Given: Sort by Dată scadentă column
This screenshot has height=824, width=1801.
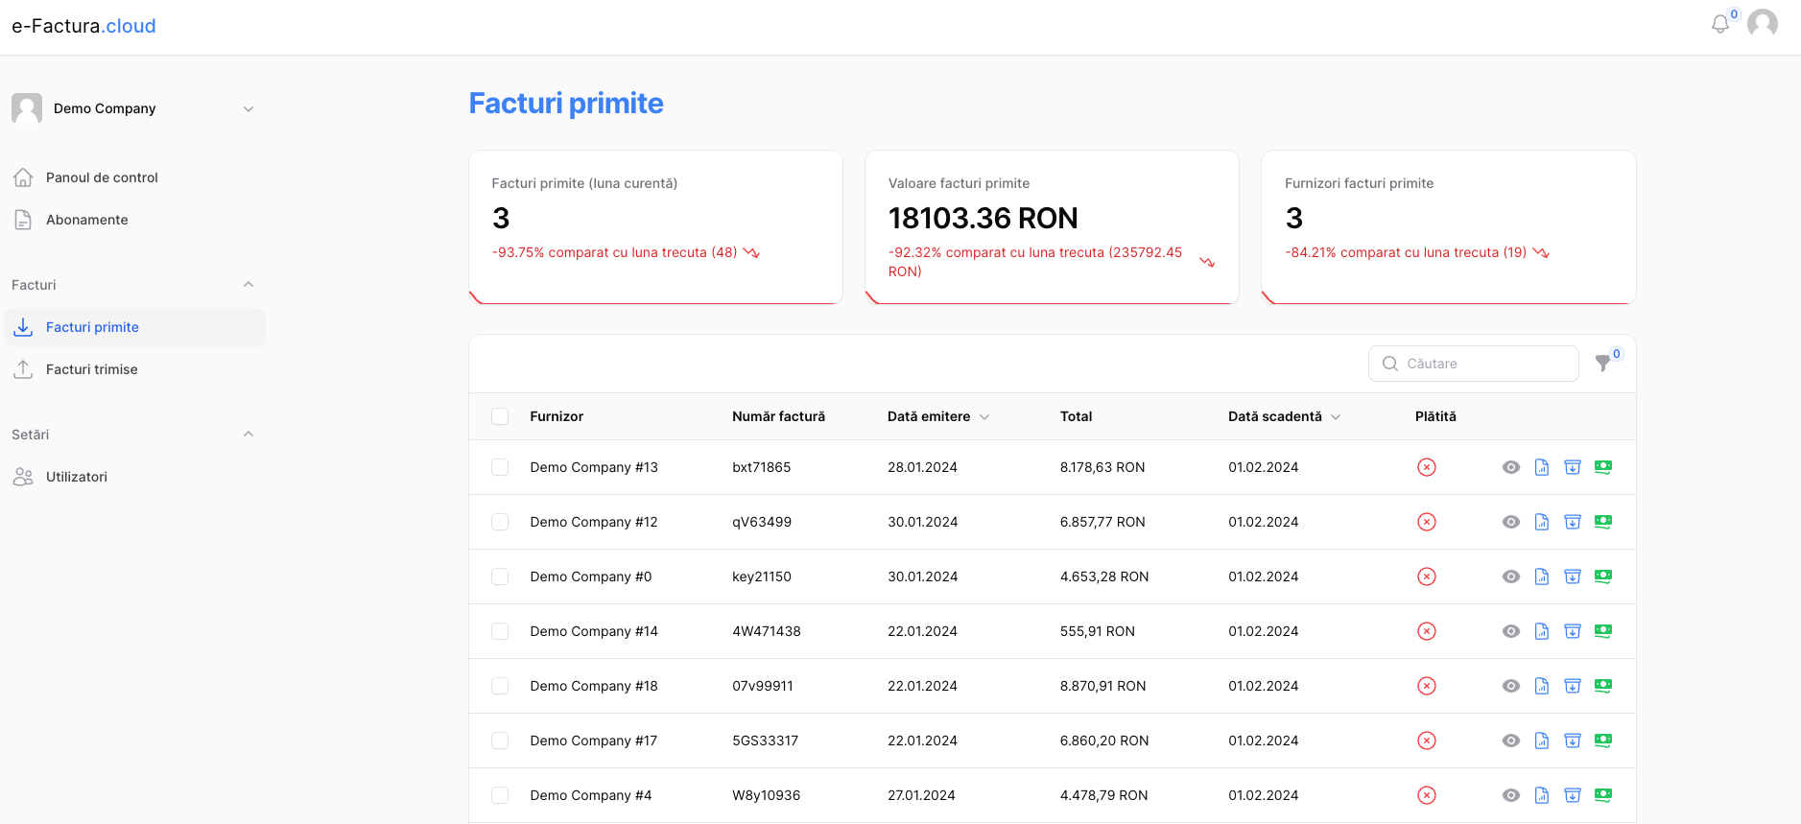Looking at the screenshot, I should pyautogui.click(x=1285, y=416).
